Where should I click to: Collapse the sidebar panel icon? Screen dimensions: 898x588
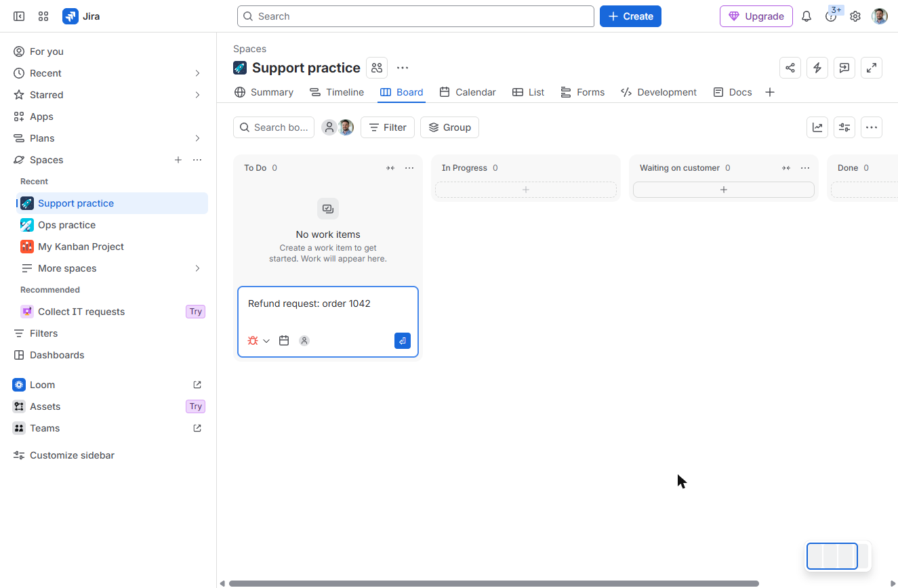(19, 16)
